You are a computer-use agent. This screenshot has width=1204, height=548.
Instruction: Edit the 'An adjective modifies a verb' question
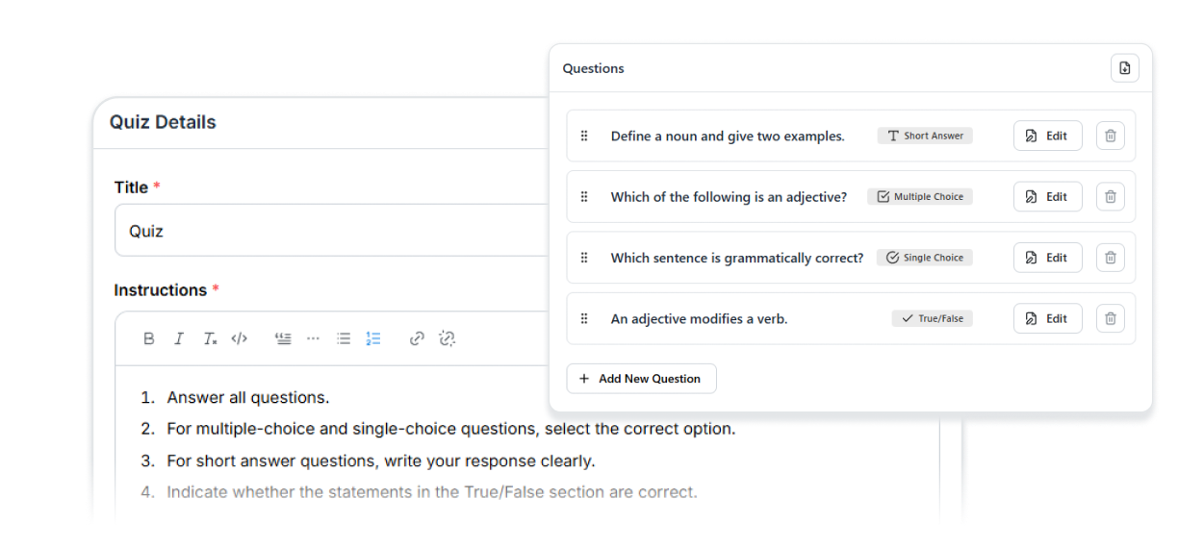click(x=1047, y=318)
